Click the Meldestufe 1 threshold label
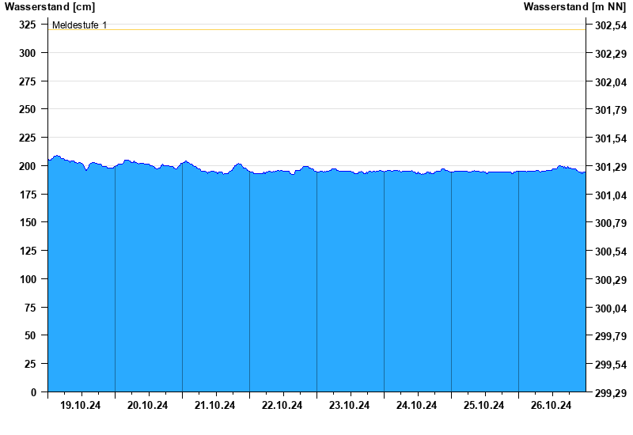 (79, 25)
